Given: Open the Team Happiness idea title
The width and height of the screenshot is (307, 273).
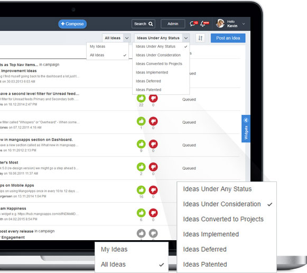Looking at the screenshot, I should click(x=13, y=208).
